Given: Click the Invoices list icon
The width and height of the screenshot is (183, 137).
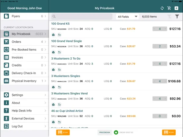Looking at the screenshot, I should point(6,57).
